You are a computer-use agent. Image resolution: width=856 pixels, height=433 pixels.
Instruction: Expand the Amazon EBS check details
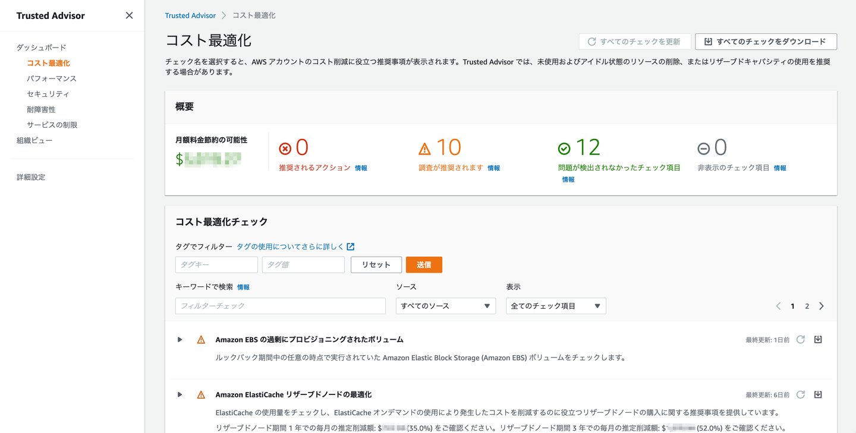pyautogui.click(x=180, y=340)
